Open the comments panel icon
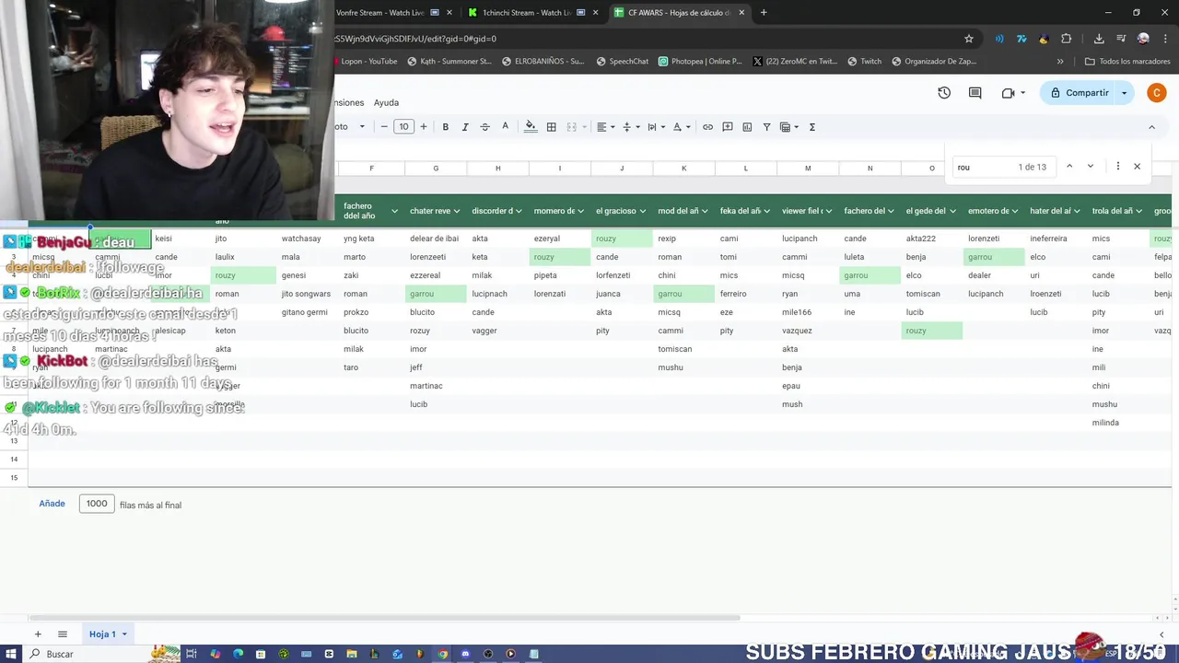The image size is (1179, 663). (975, 93)
